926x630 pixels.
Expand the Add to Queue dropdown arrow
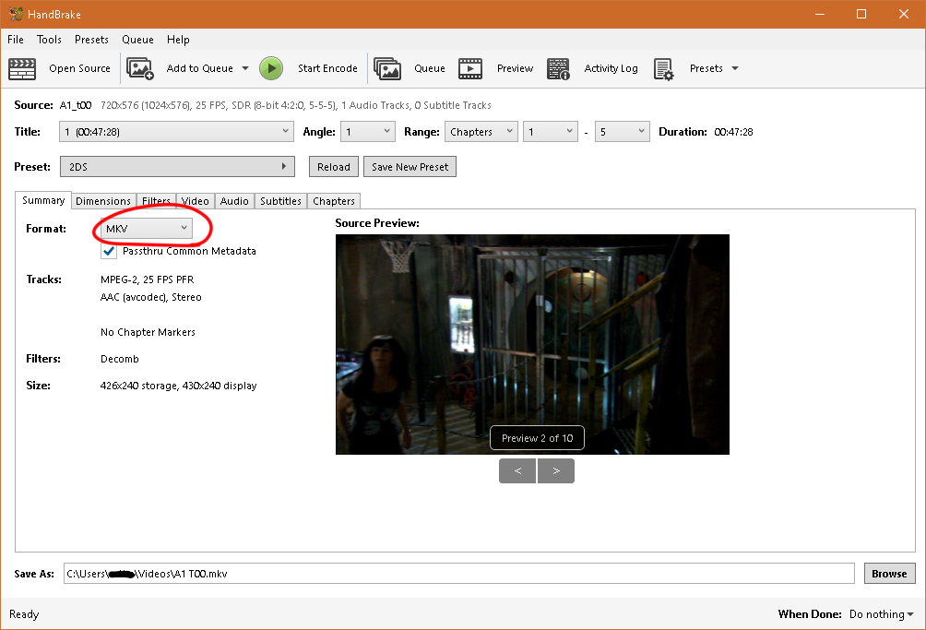pyautogui.click(x=245, y=68)
